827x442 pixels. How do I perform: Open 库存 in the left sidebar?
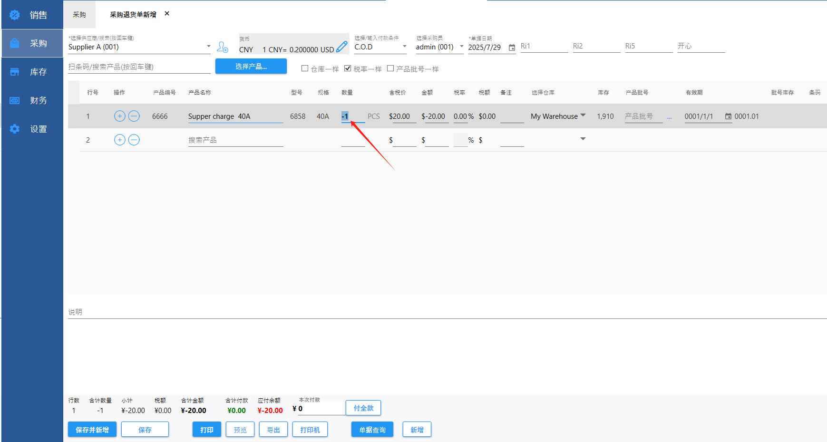(x=32, y=72)
